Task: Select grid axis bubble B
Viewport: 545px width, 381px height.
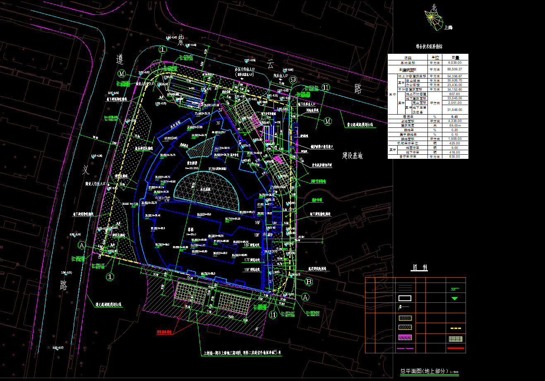Action: coord(309,282)
